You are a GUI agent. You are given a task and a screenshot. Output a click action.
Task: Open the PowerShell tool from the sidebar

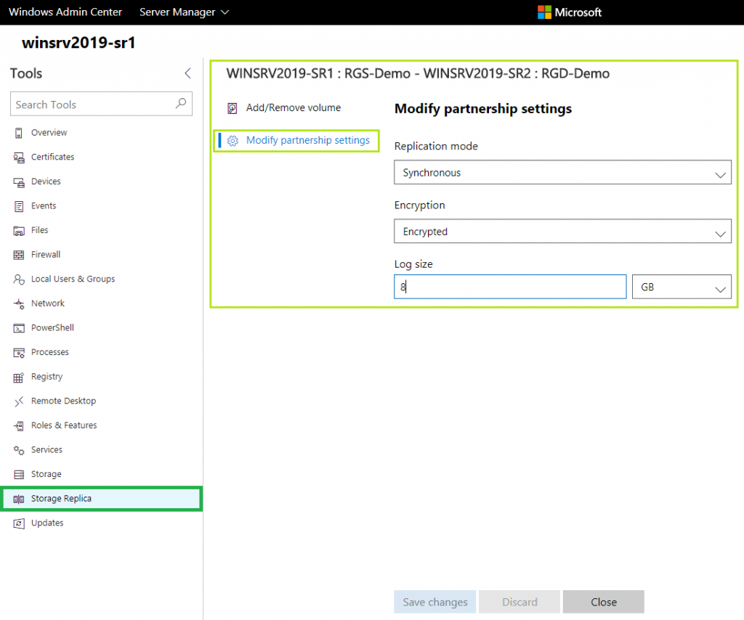pyautogui.click(x=18, y=327)
